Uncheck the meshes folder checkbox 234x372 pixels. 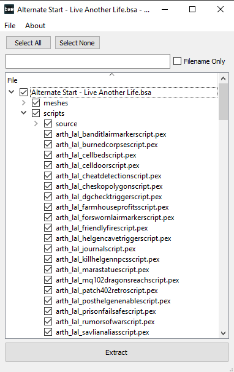tap(36, 103)
